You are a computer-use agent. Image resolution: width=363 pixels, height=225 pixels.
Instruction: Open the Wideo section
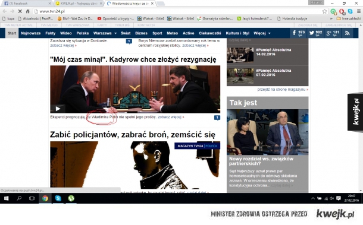pyautogui.click(x=65, y=33)
